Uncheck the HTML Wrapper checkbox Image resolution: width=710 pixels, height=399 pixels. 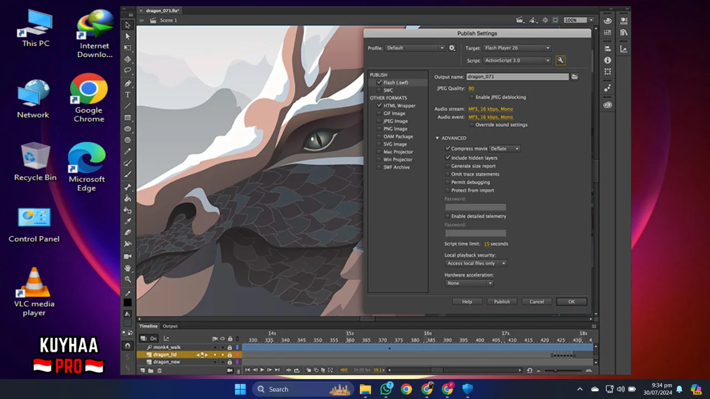[x=379, y=105]
